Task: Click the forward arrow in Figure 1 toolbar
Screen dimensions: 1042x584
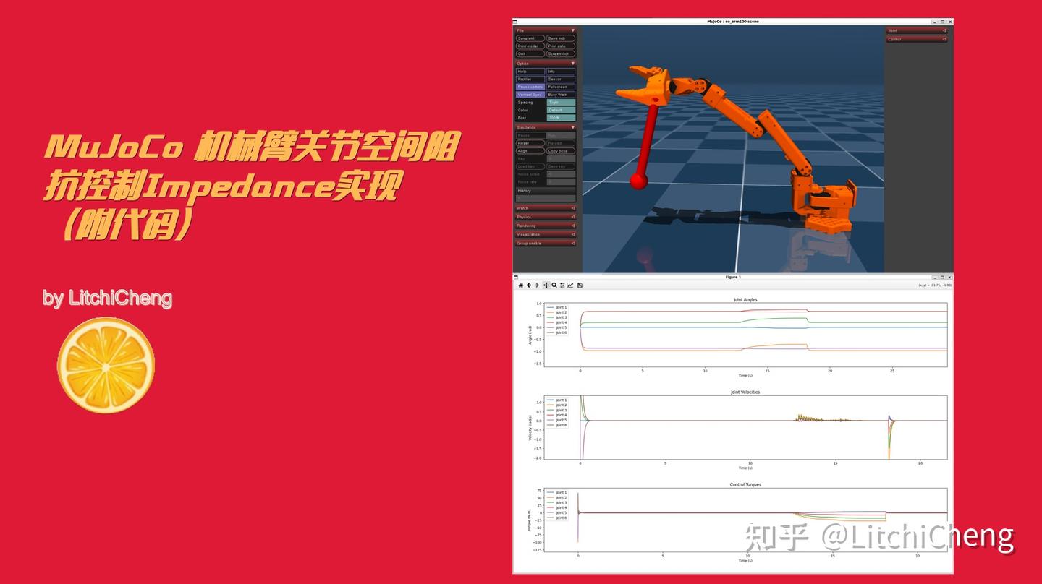Action: click(x=536, y=285)
